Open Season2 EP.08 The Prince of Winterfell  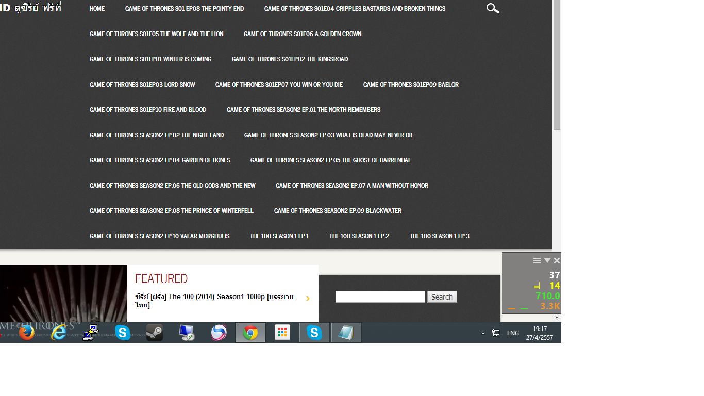(x=172, y=211)
